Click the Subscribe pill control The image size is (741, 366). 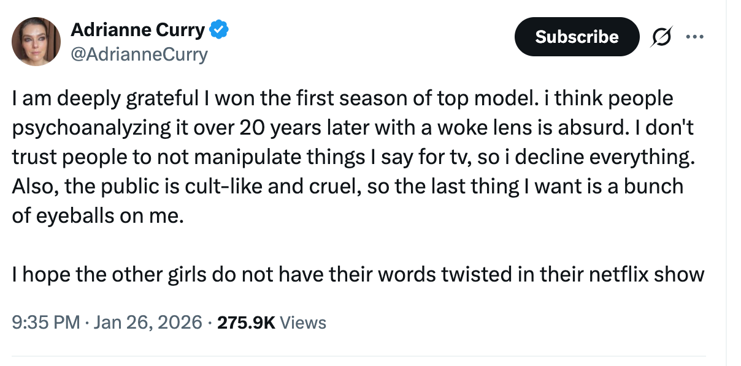coord(577,37)
